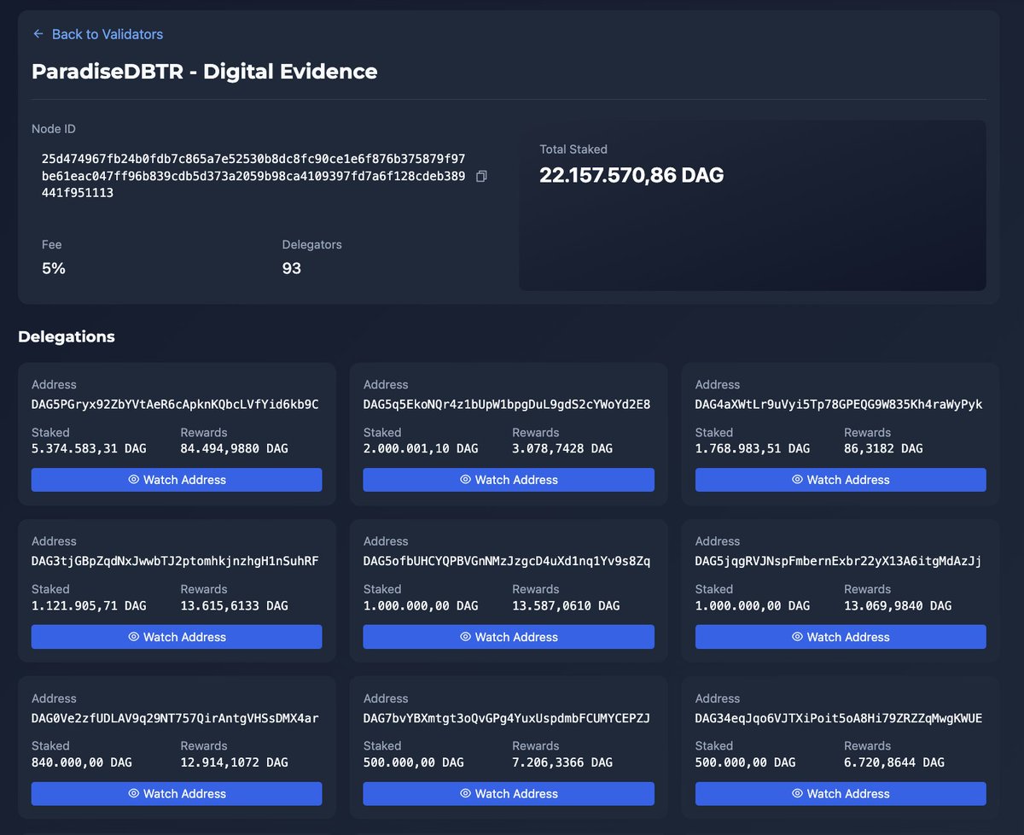Select address text DAG5jqgRVJNspFmbernExbr22yX13A6itgMdAzJj
Viewport: 1024px width, 835px height.
point(839,561)
